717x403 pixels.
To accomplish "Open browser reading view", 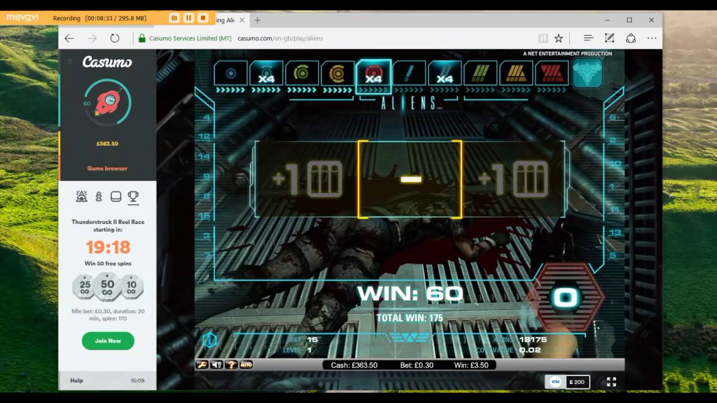I will tap(543, 38).
